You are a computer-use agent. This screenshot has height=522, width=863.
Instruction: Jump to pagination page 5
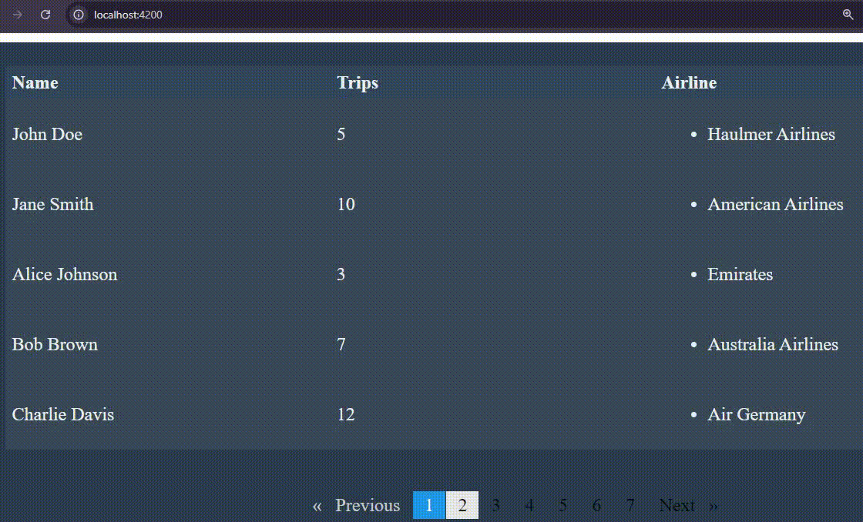click(x=563, y=505)
